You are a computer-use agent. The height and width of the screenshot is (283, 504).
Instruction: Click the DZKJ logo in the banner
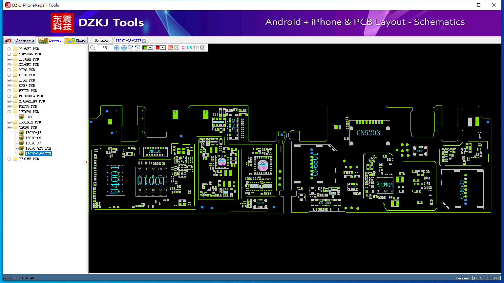(62, 23)
